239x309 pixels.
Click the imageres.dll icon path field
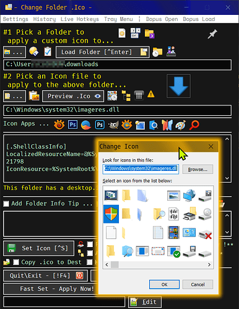(117, 110)
